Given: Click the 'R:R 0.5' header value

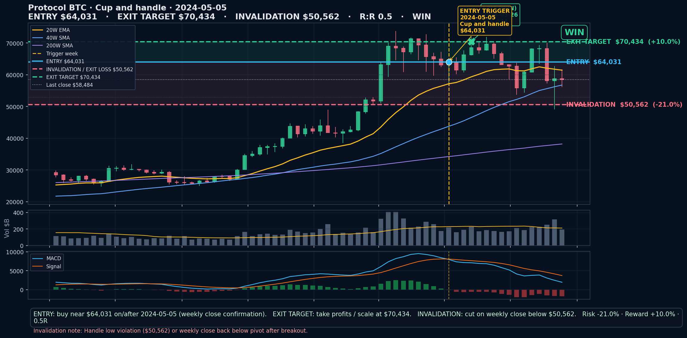Looking at the screenshot, I should tap(376, 17).
